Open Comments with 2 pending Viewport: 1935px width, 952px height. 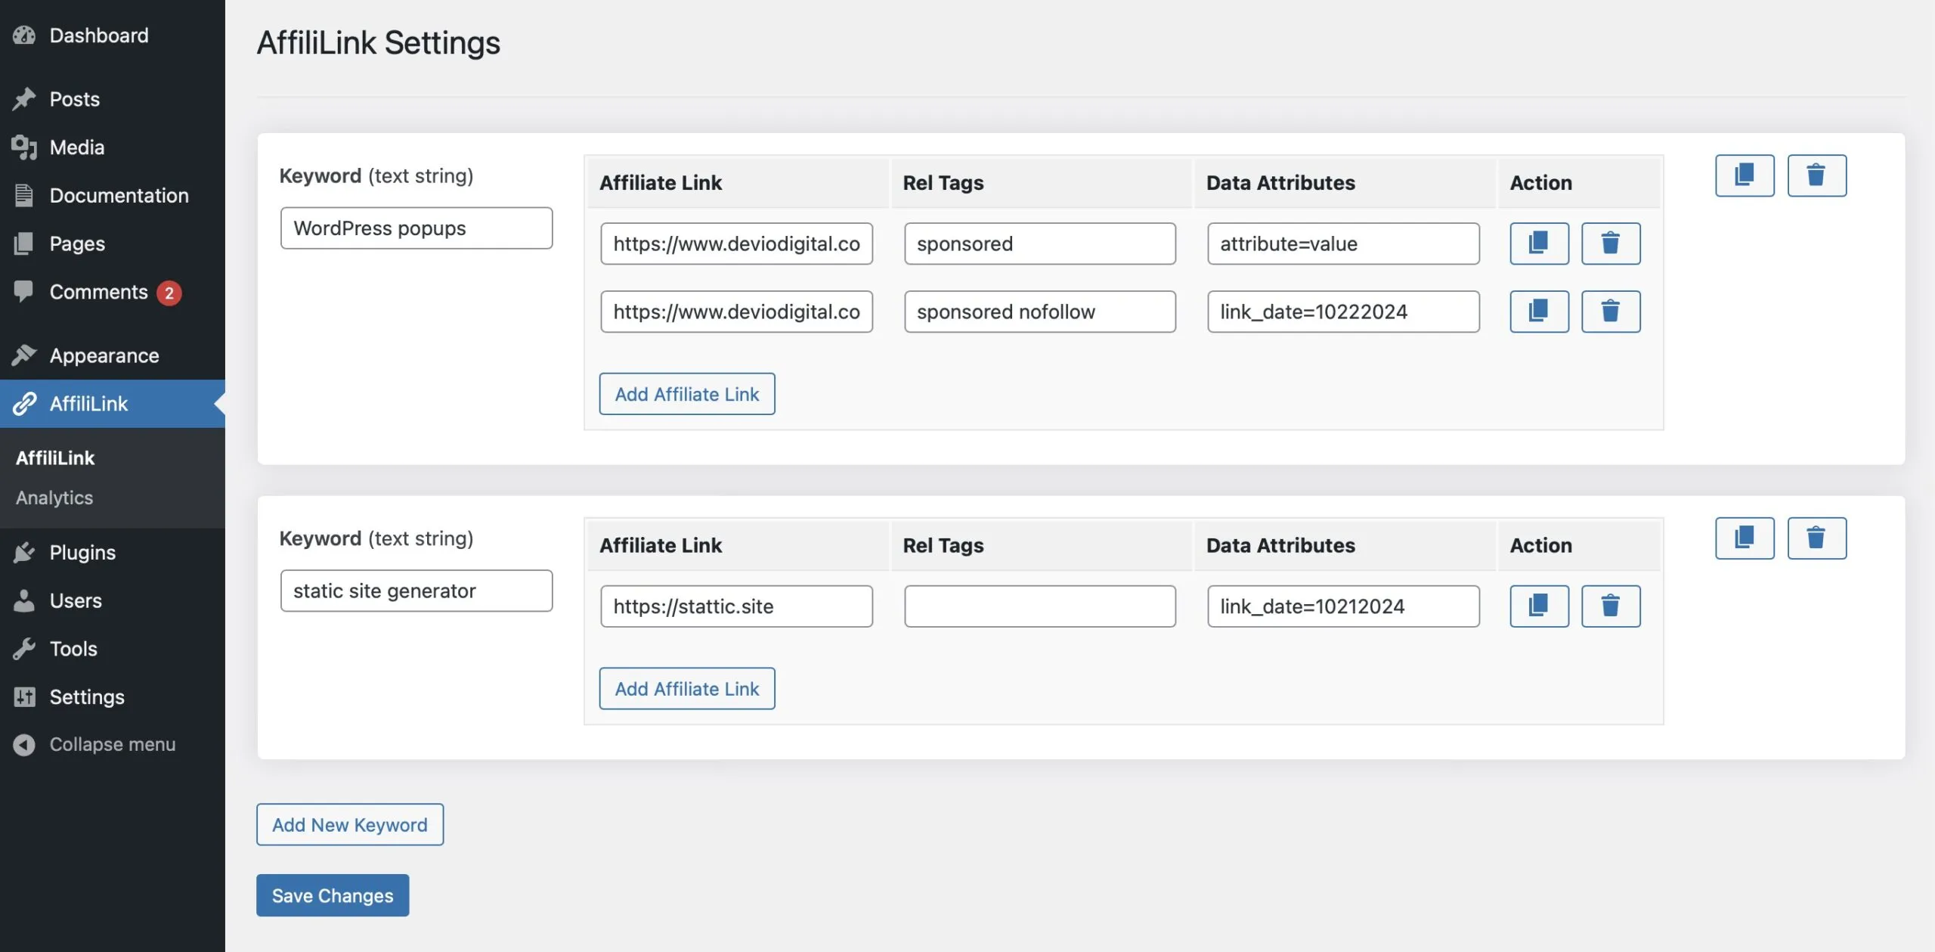[98, 292]
